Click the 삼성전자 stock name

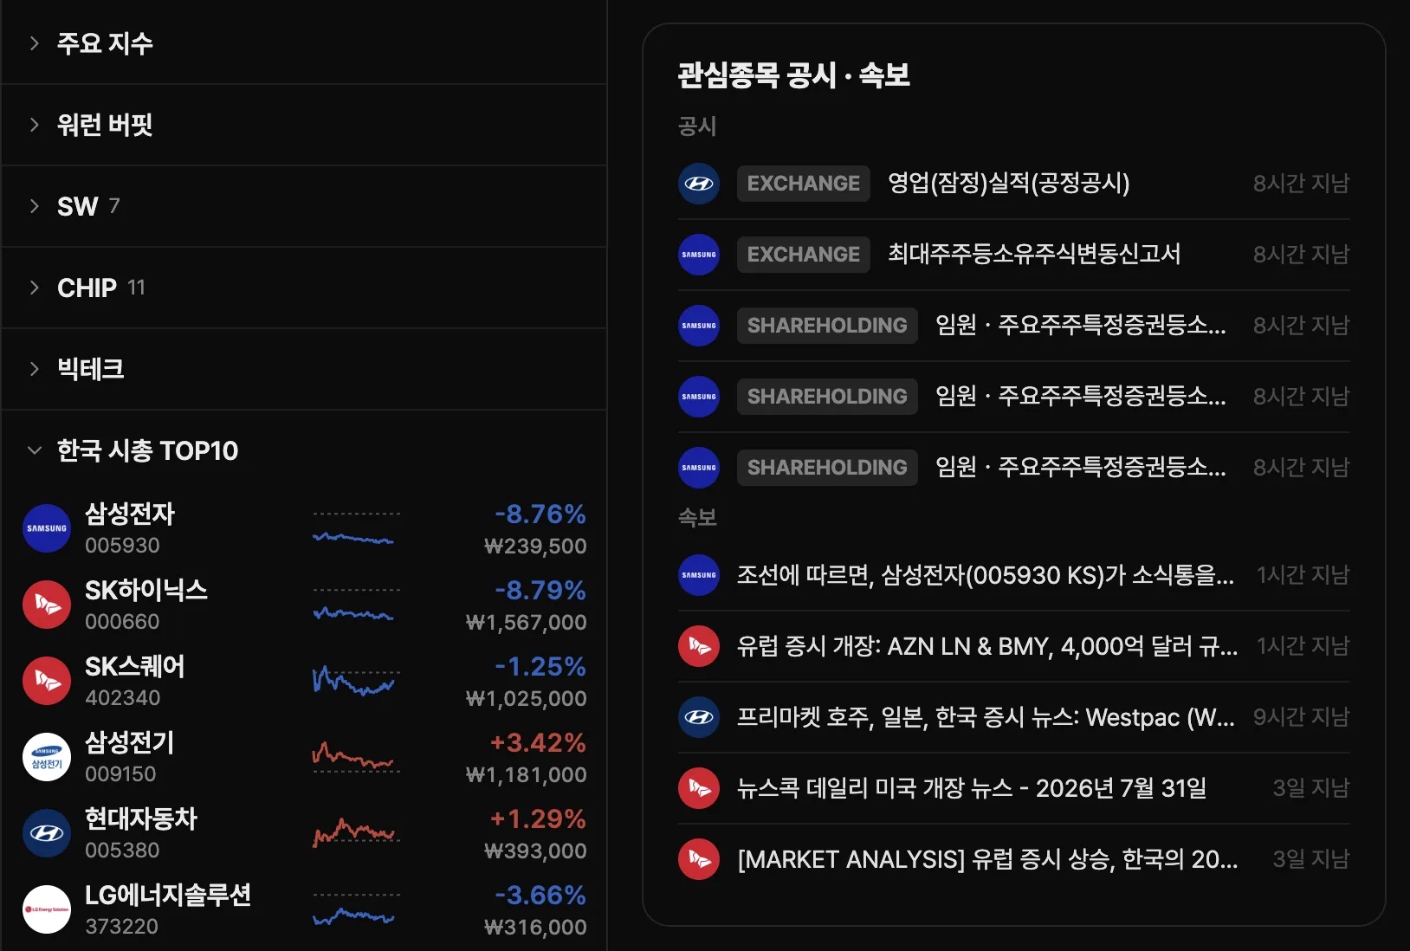point(130,514)
